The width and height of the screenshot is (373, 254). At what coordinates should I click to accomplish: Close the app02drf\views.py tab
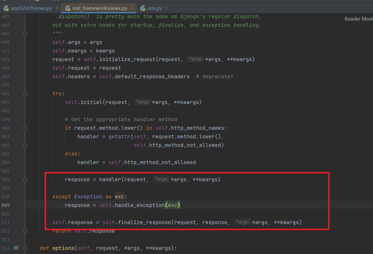pos(57,8)
